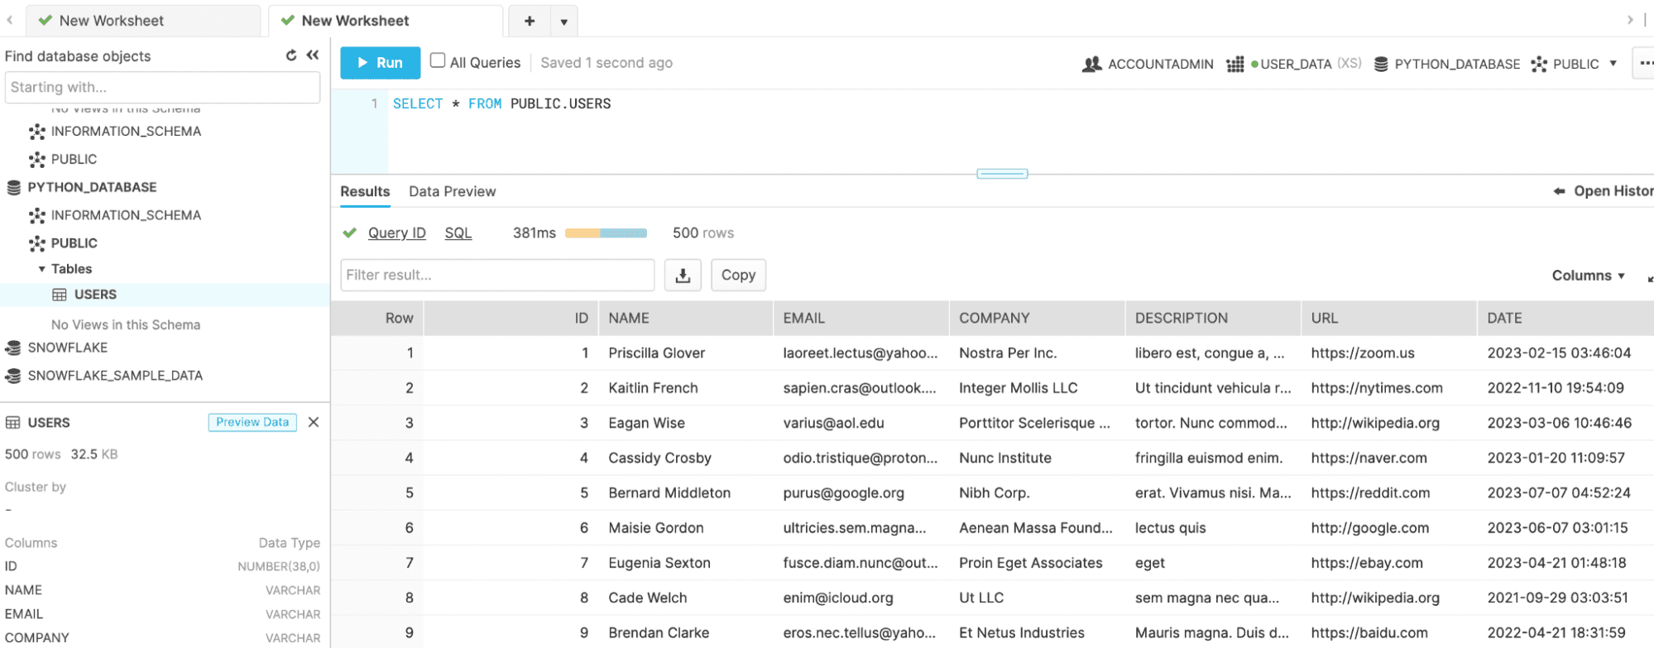Click the green query success checkmark
The image size is (1654, 648).
tap(350, 233)
